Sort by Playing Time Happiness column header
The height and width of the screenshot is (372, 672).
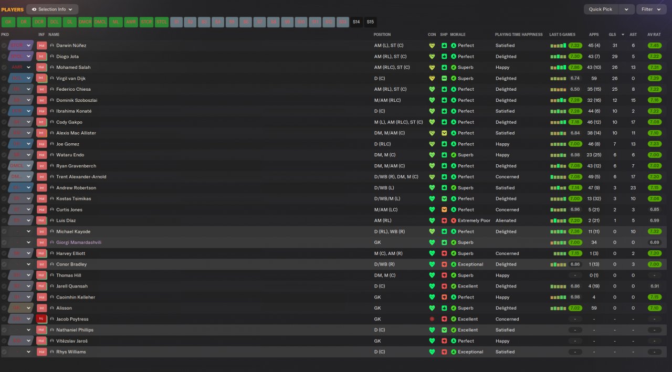click(519, 35)
